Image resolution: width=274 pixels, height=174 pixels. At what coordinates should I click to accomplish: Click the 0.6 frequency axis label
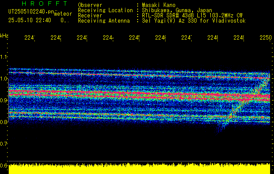pyautogui.click(x=3, y=165)
